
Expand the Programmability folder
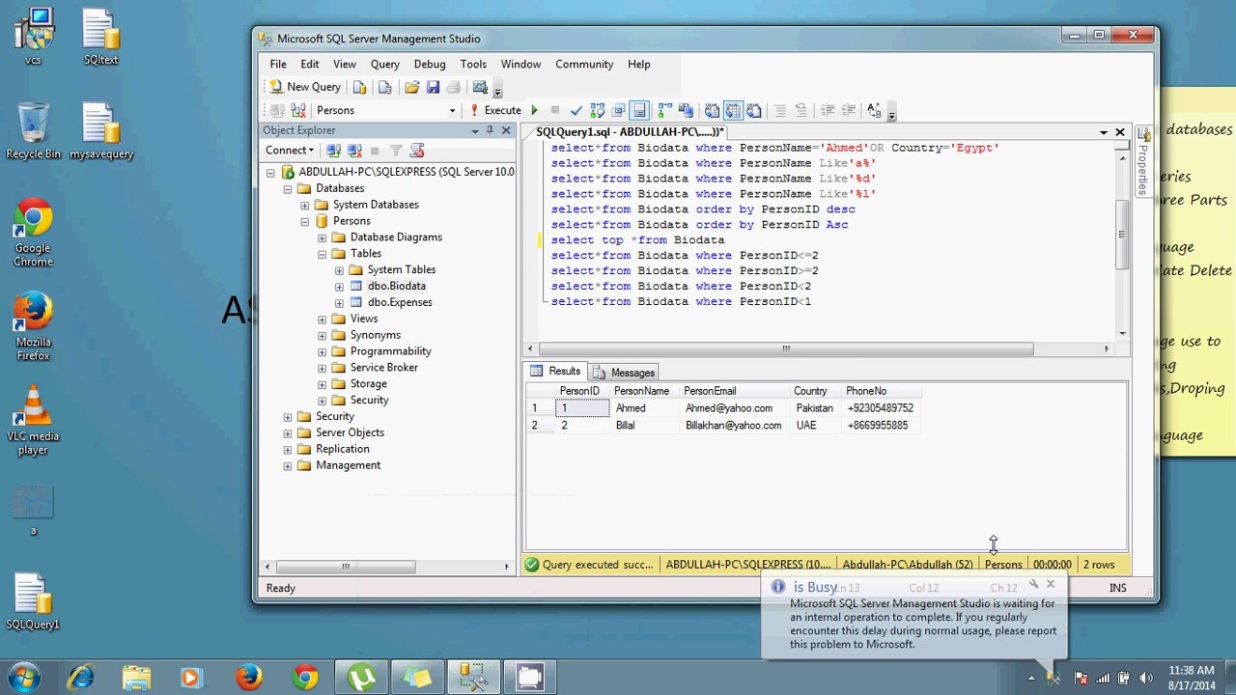(x=323, y=352)
